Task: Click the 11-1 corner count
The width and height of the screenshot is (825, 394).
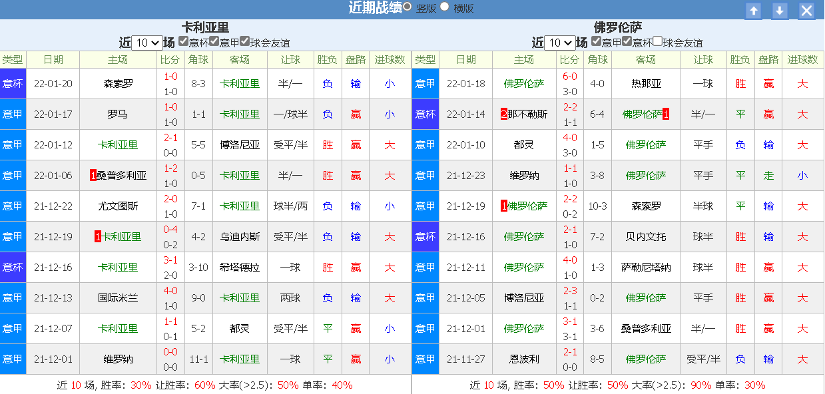Action: [198, 359]
